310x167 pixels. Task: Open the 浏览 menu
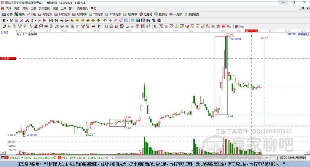[17, 8]
